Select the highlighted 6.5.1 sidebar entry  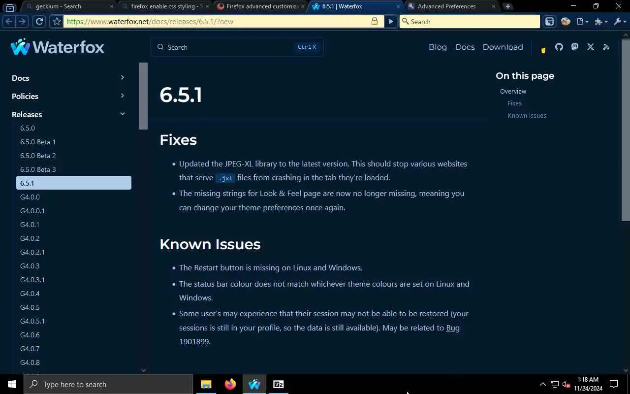click(74, 183)
